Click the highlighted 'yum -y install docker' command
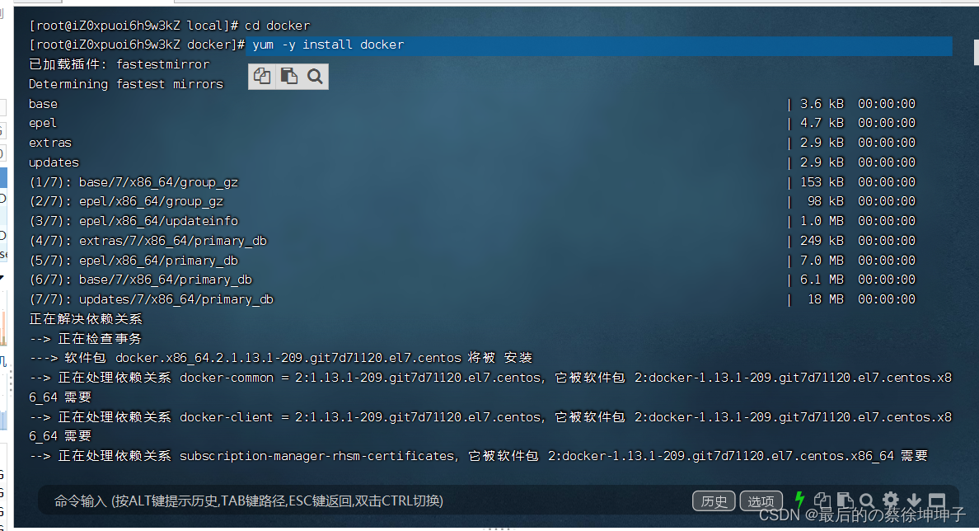979x531 pixels. 329,45
